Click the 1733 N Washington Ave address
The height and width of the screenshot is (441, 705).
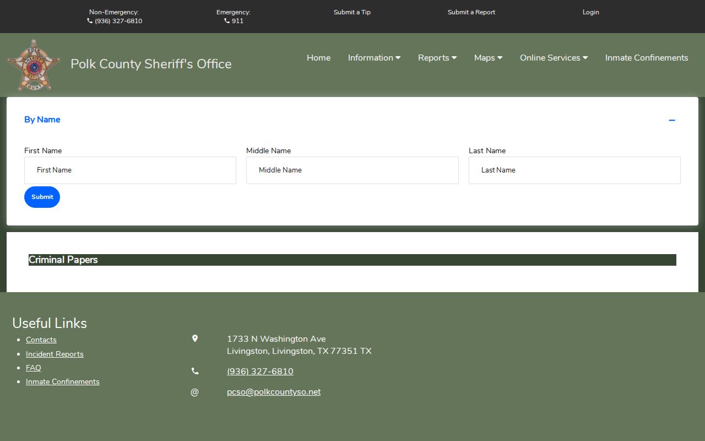276,339
